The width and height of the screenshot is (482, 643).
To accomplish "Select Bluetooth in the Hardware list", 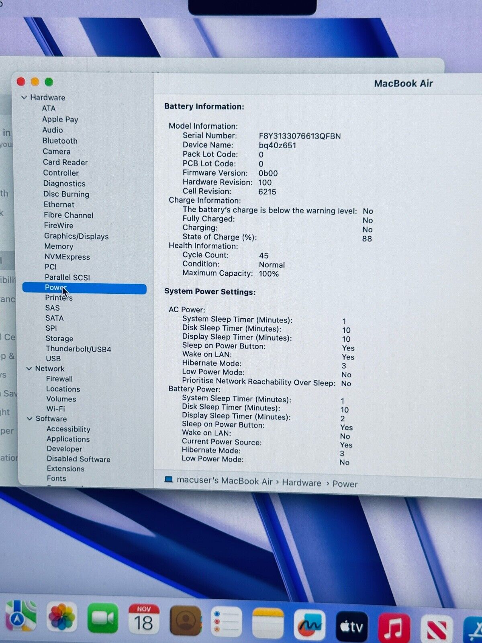I will (60, 141).
